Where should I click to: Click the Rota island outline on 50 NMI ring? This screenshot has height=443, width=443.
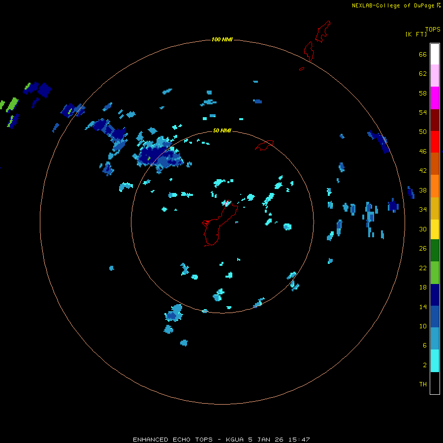pos(264,145)
